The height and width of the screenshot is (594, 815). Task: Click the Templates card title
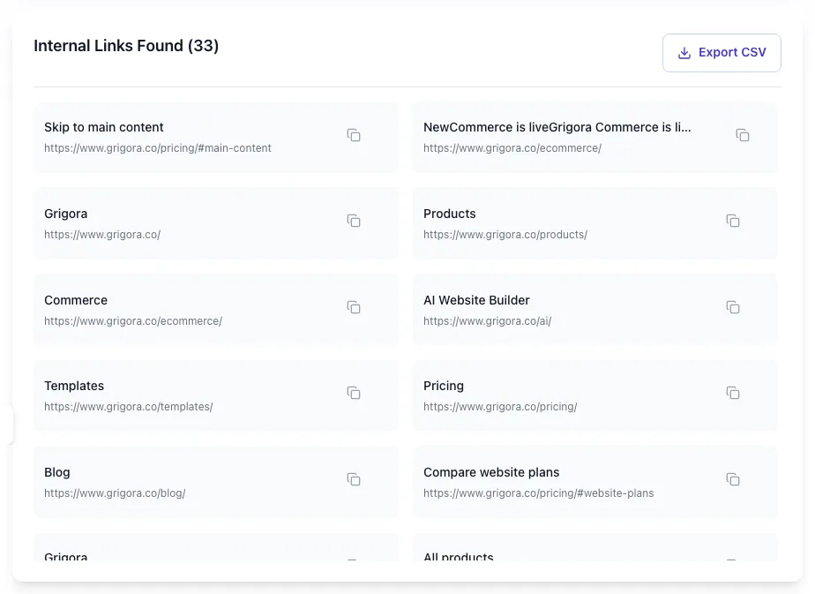pyautogui.click(x=74, y=386)
